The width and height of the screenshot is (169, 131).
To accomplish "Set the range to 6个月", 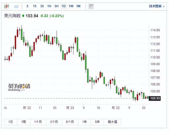I will point(70,122).
